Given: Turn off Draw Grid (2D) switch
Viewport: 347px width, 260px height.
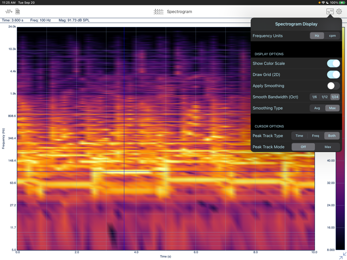Looking at the screenshot, I should tap(333, 75).
